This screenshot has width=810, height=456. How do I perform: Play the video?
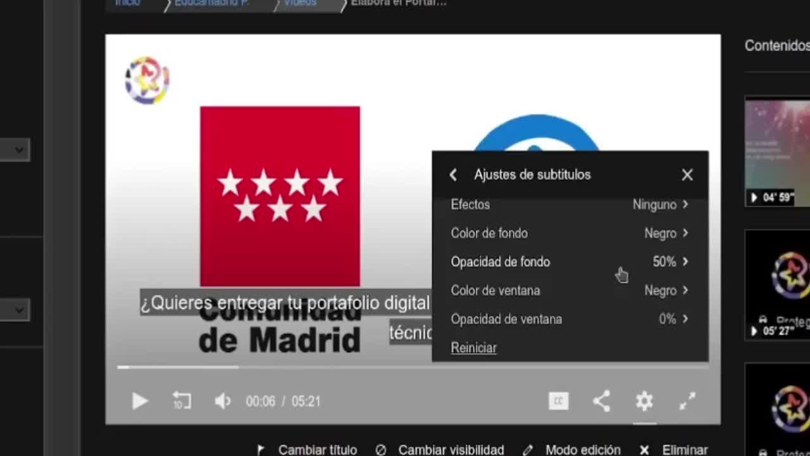click(x=140, y=401)
